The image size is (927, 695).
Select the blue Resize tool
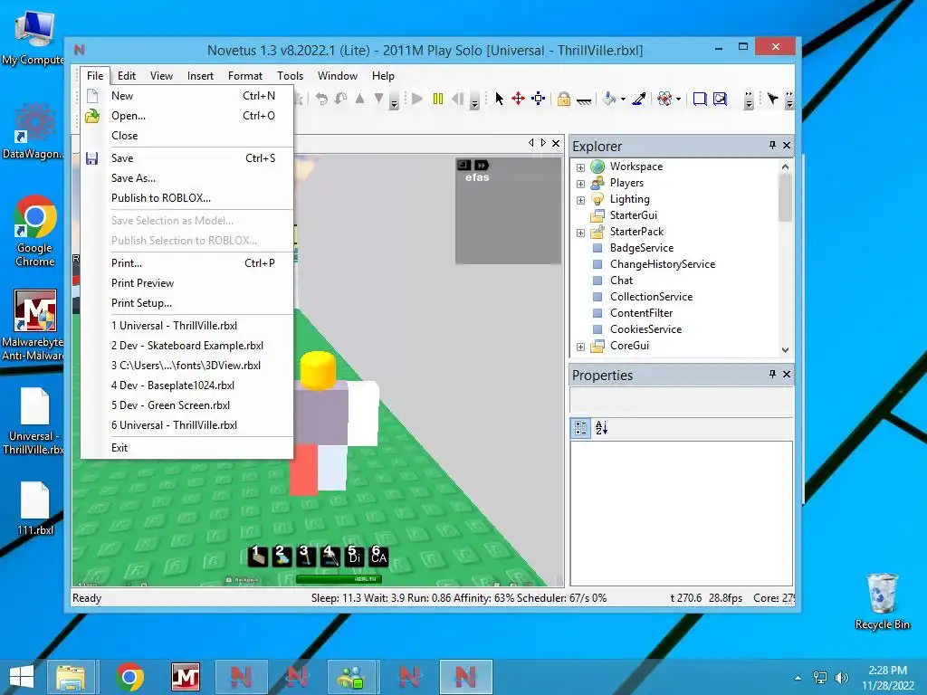538,99
